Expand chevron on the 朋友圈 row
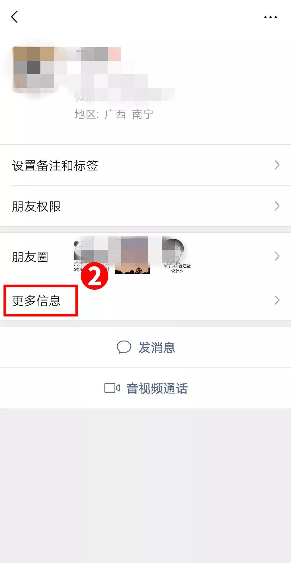 tap(277, 256)
